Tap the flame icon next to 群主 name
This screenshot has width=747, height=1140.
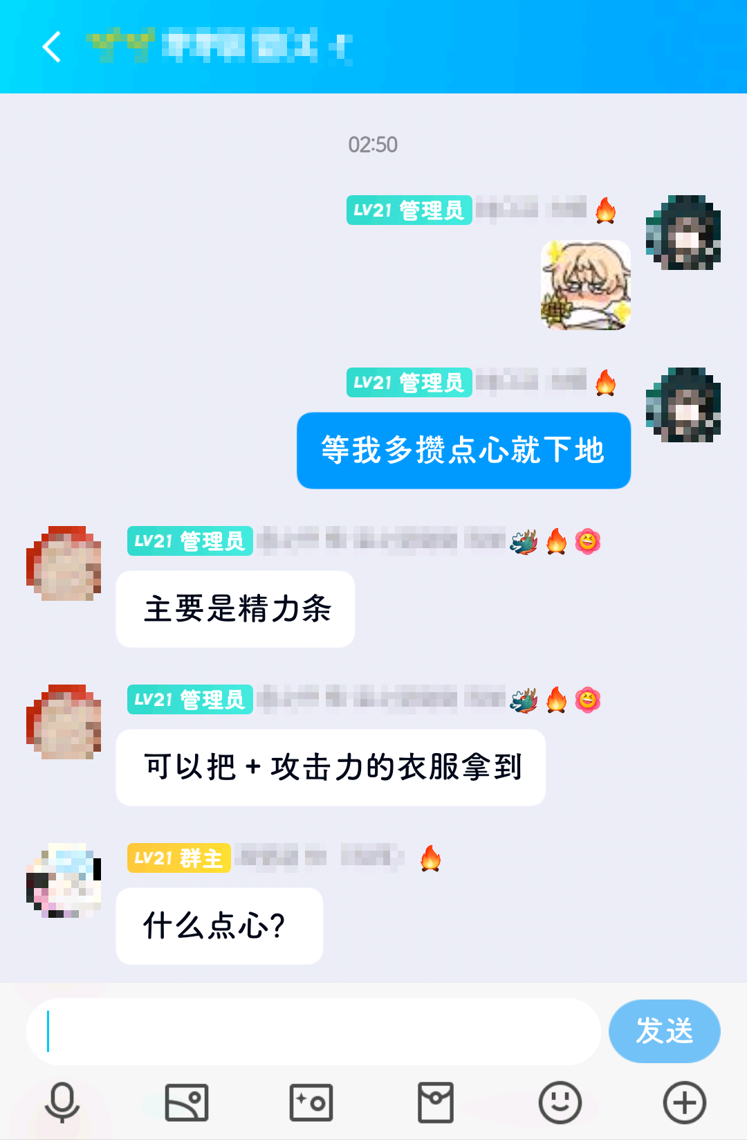pos(430,858)
